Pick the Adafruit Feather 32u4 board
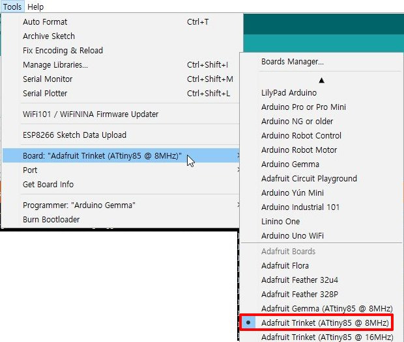Screen dimensions: 404x342 [321, 280]
